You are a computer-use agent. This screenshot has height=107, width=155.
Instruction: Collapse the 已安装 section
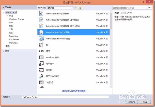coord(3,7)
